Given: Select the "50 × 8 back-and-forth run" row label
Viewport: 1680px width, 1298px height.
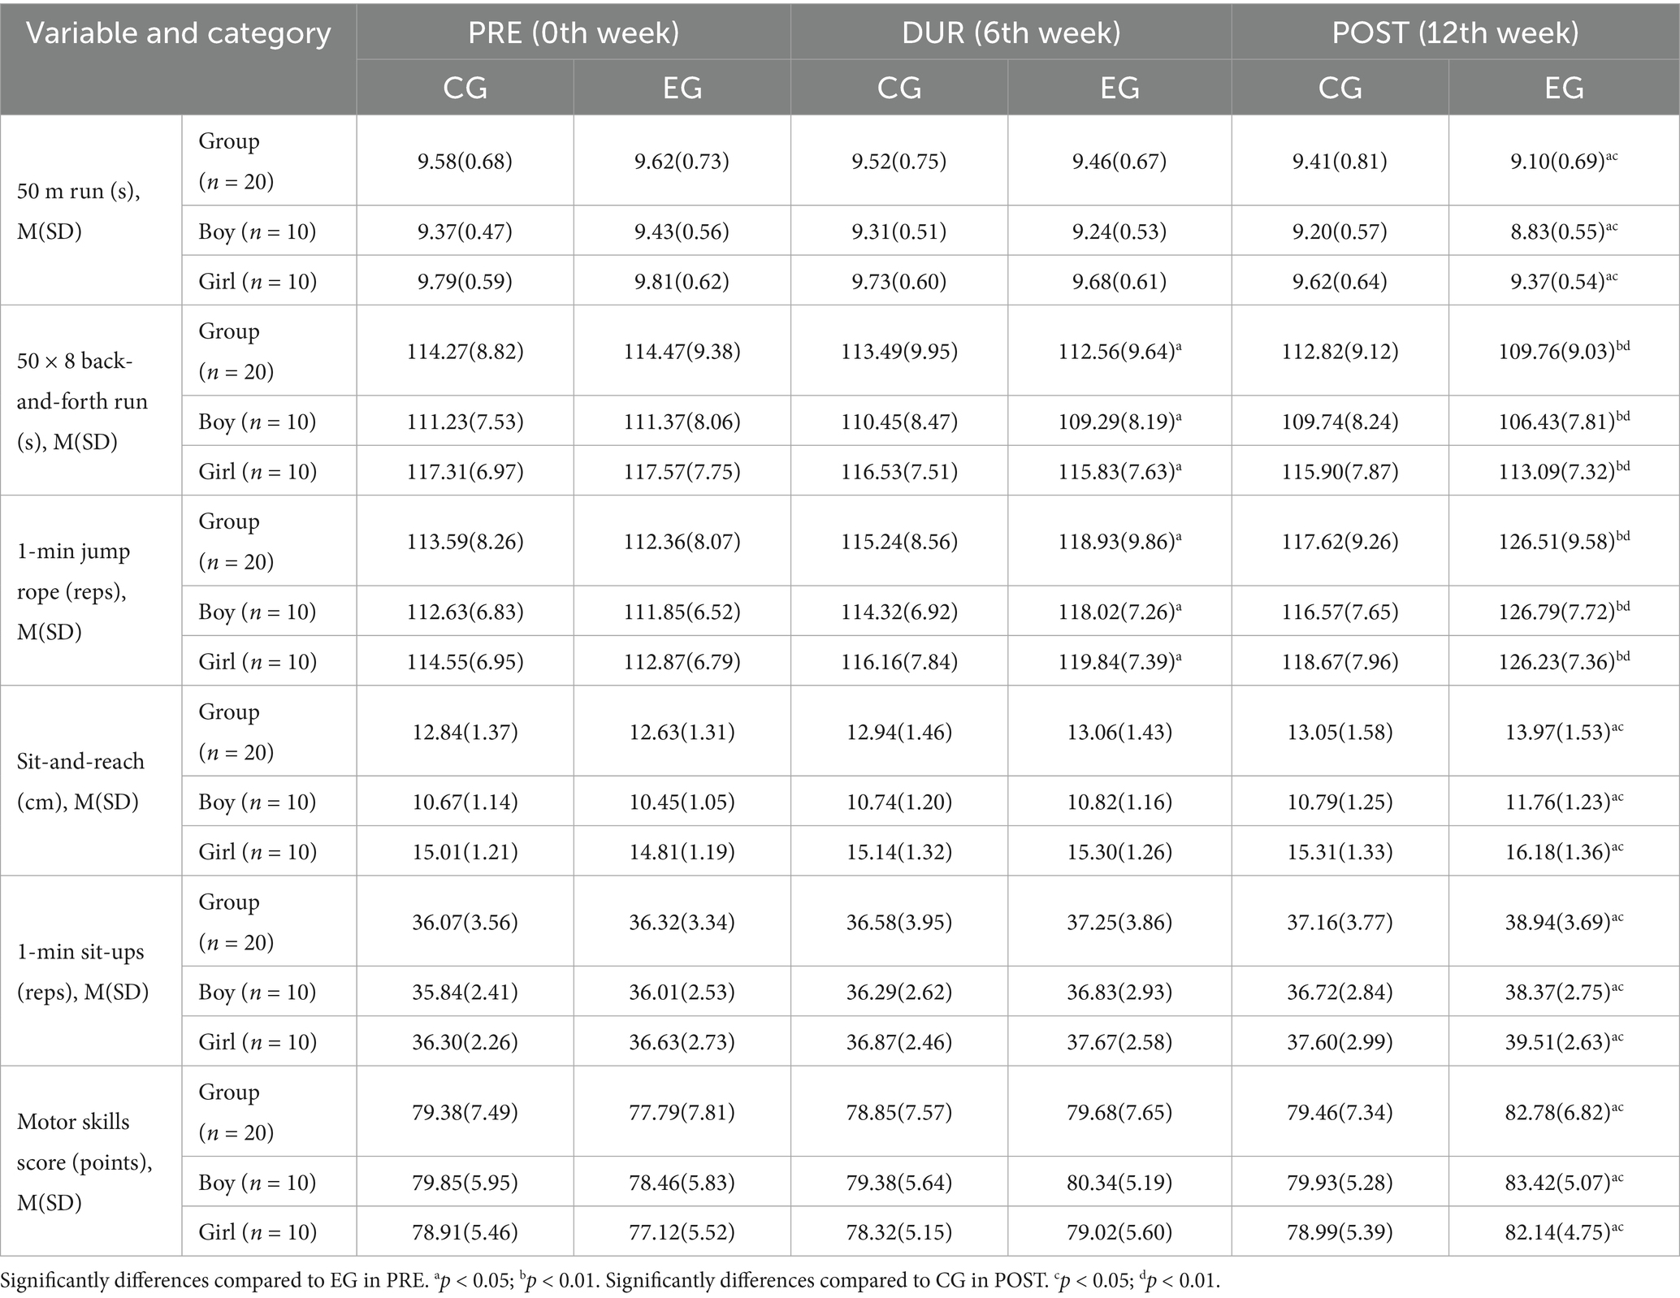Looking at the screenshot, I should click(x=82, y=401).
